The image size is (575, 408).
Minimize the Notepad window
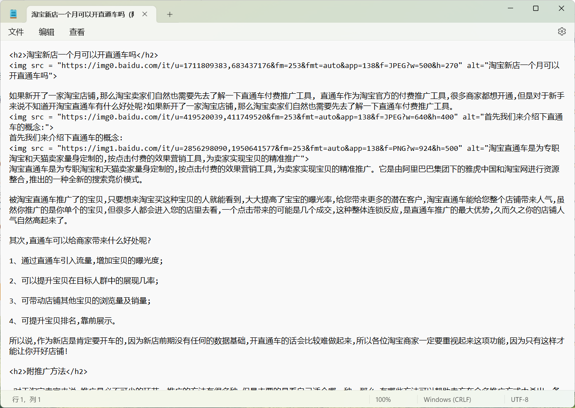510,8
